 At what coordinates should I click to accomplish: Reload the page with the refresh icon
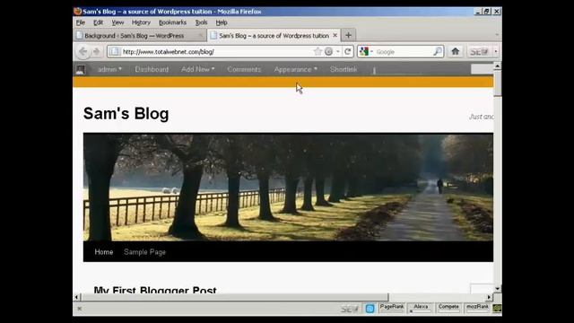point(348,52)
